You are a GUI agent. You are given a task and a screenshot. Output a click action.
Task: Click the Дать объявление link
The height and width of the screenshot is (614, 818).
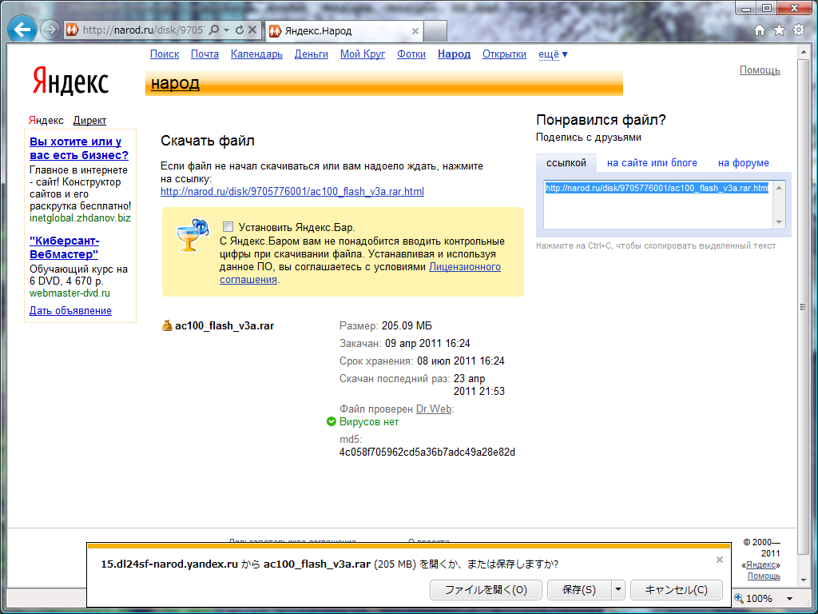70,311
